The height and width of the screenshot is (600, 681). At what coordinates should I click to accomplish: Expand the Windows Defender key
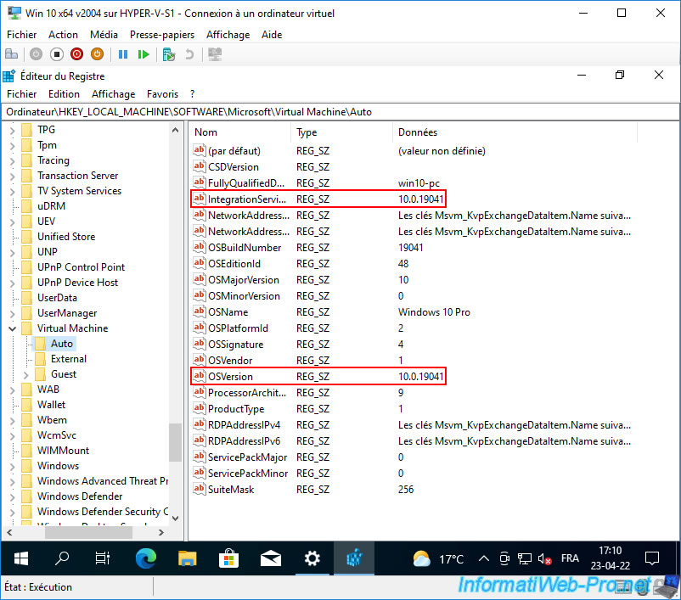click(12, 496)
